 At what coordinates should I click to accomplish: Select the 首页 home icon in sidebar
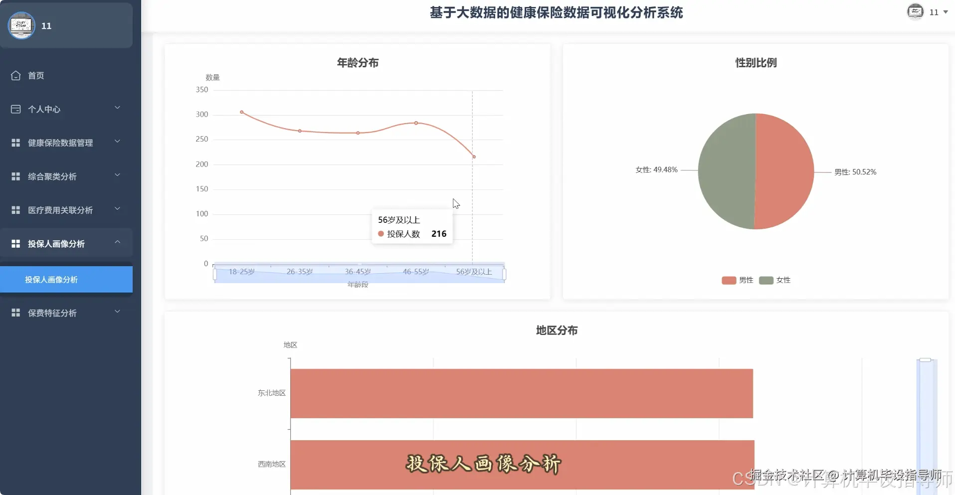coord(15,75)
